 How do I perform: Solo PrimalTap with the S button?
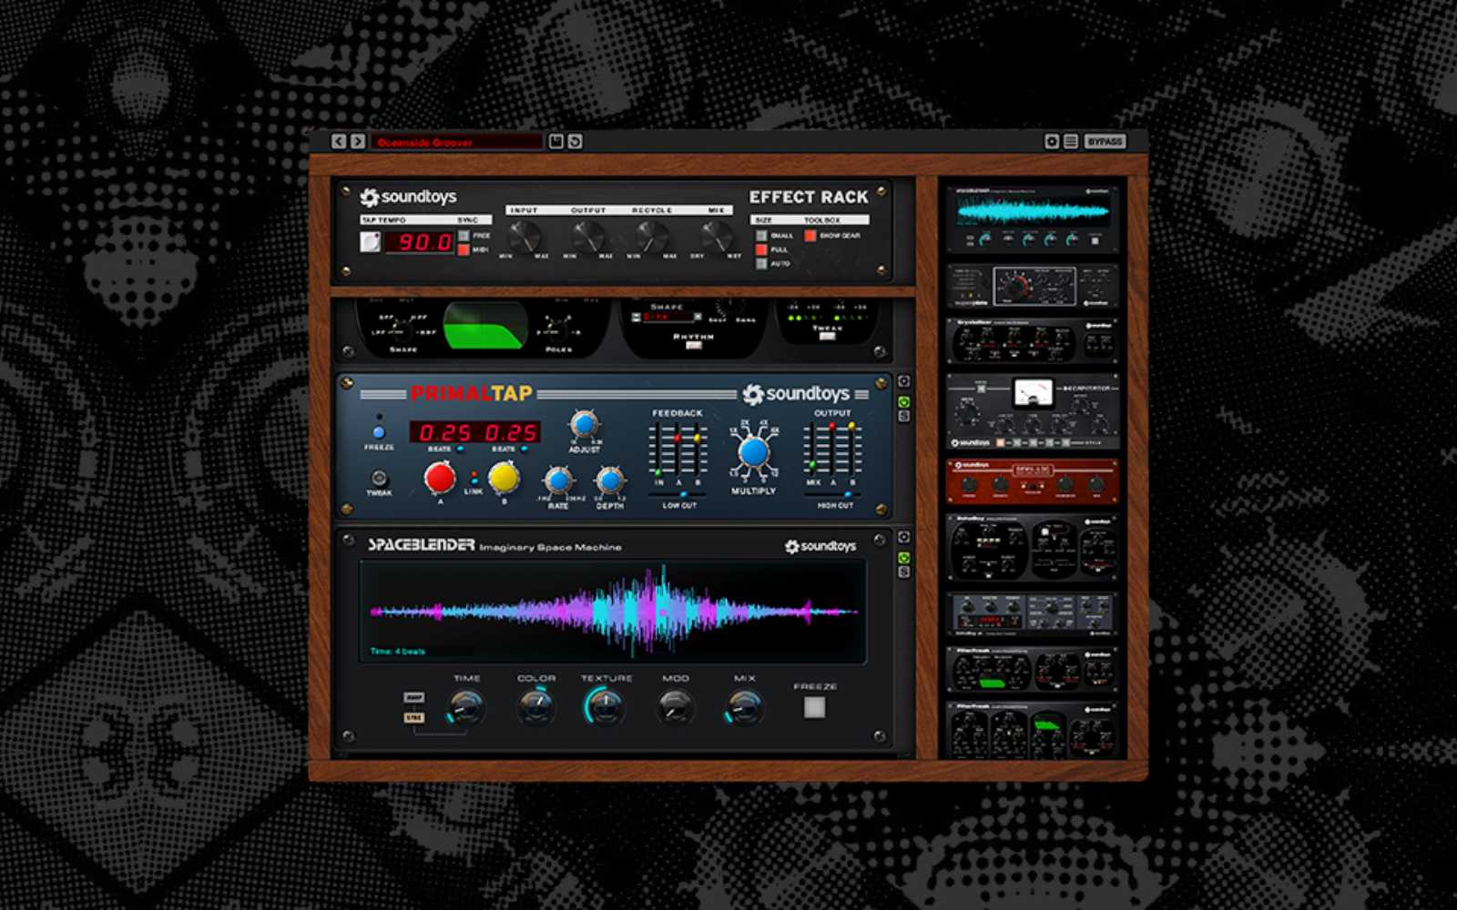(903, 417)
